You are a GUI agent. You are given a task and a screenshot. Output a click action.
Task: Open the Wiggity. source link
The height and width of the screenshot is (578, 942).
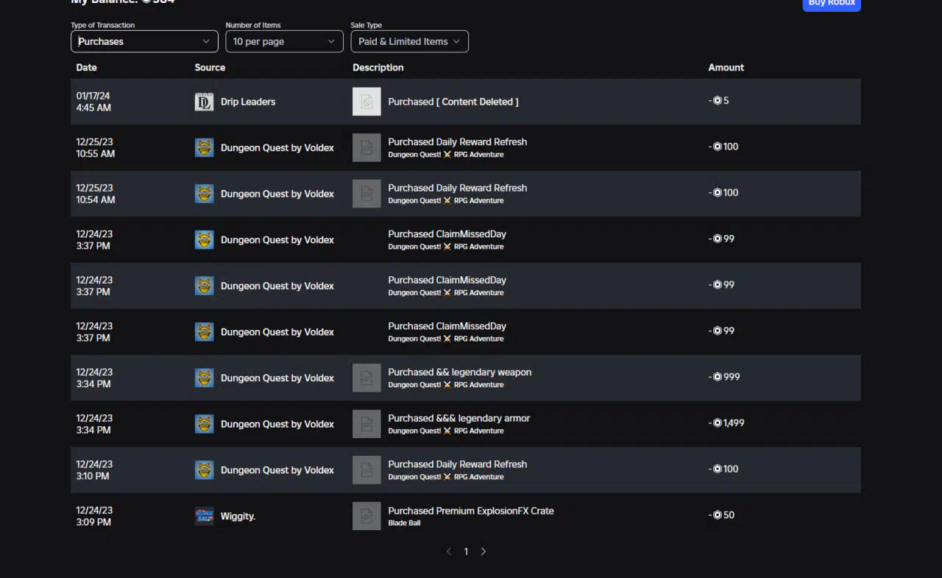[238, 516]
